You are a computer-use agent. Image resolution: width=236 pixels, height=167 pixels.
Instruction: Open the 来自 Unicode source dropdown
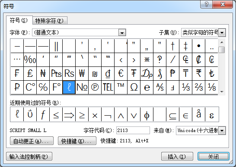222,130
